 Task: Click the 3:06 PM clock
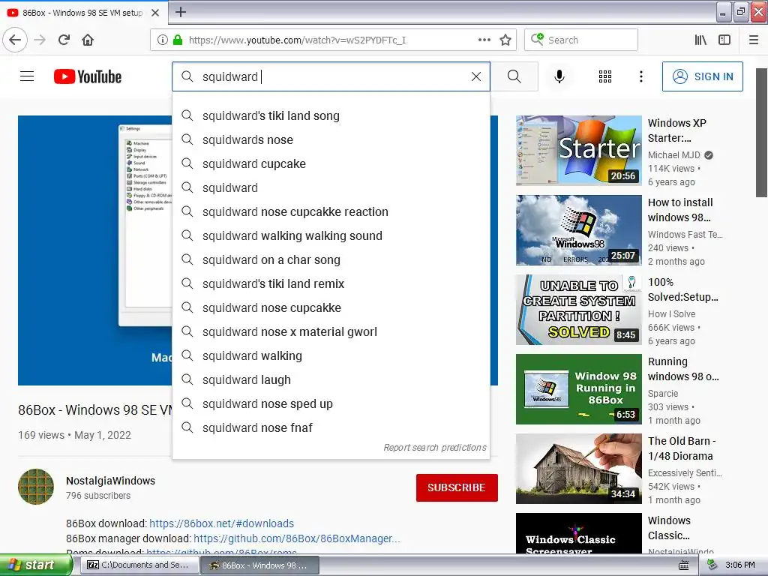click(740, 565)
